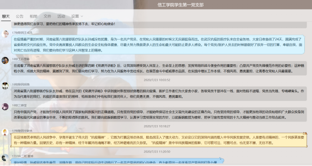Click sender name 17物联网王成风
This screenshot has height=166, width=312.
22,33
